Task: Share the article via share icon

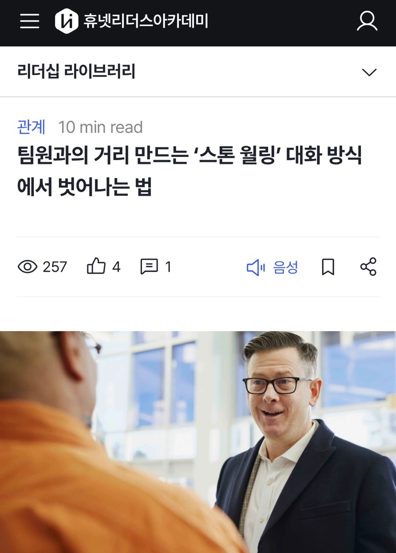Action: point(368,267)
